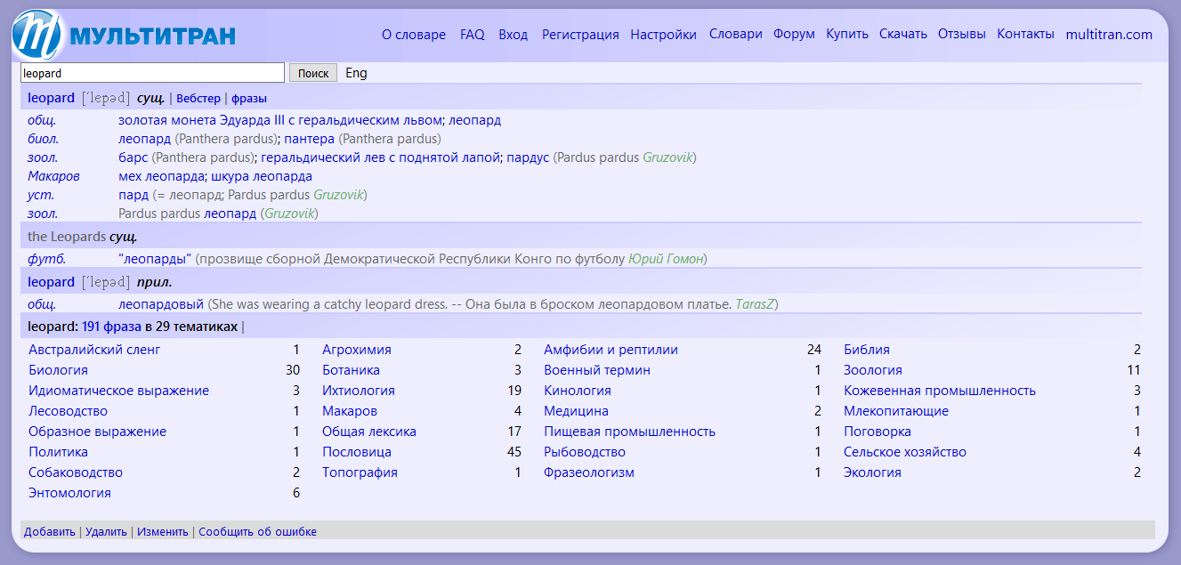Open the Топография topic
The height and width of the screenshot is (565, 1181).
(360, 472)
